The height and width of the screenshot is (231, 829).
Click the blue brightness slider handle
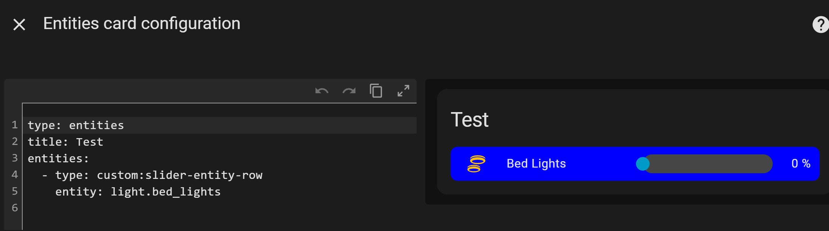pyautogui.click(x=642, y=164)
